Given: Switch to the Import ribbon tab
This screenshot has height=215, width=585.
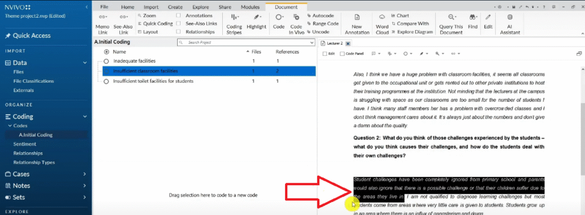Looking at the screenshot, I should (x=151, y=7).
